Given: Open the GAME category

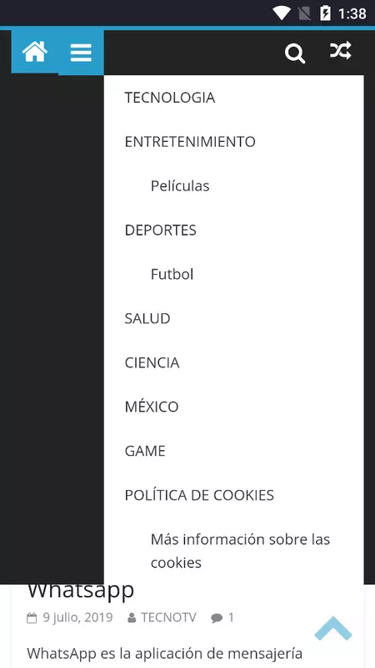Looking at the screenshot, I should click(x=145, y=451).
